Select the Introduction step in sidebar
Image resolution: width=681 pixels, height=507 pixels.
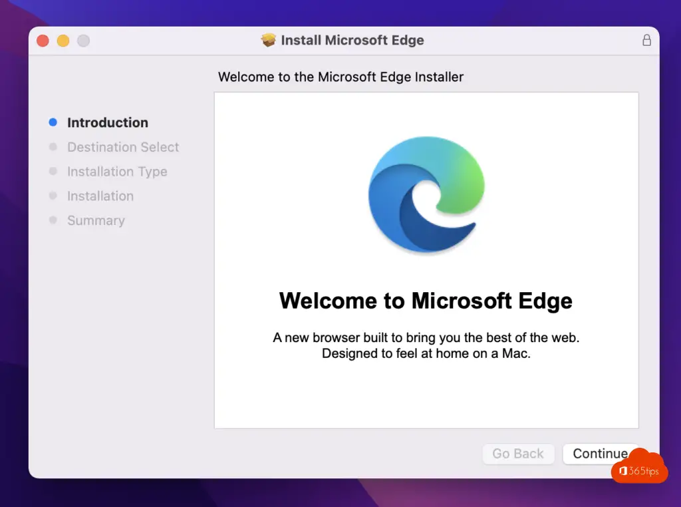click(108, 122)
